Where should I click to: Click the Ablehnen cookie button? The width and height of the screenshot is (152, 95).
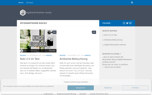tap(108, 88)
